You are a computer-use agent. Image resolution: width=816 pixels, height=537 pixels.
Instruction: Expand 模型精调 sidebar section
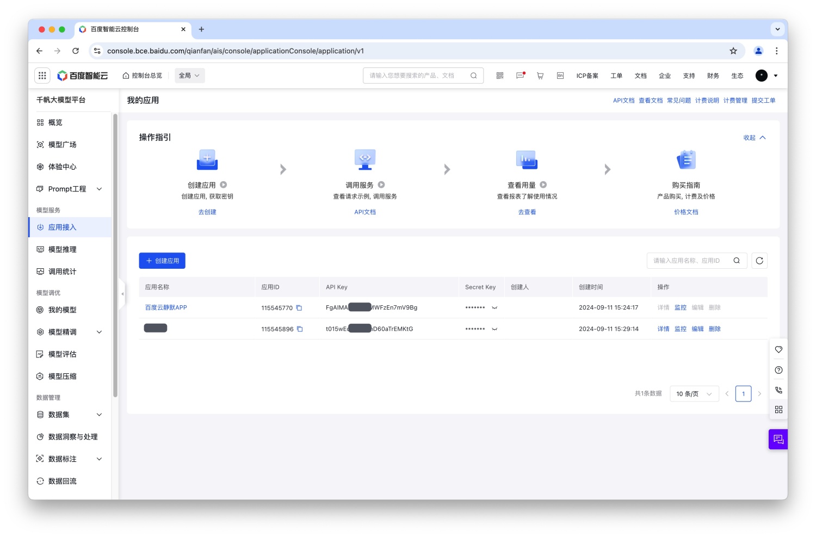click(99, 332)
